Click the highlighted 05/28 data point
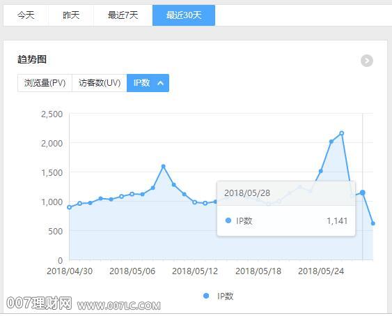Screen dimensions: 392x316 click(x=363, y=193)
